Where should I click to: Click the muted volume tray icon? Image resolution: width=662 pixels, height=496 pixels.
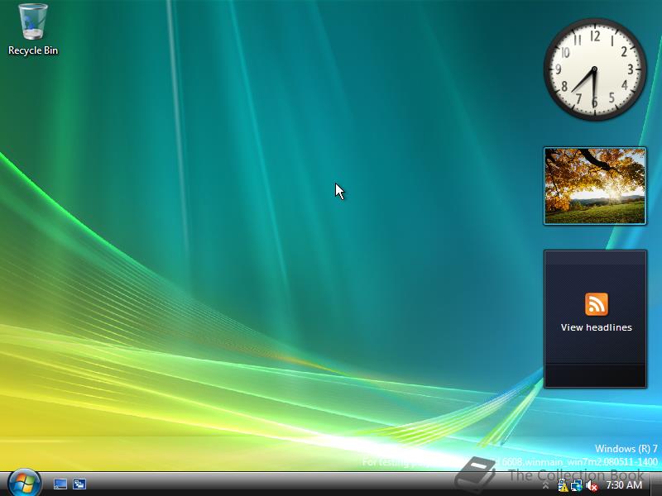click(x=592, y=486)
